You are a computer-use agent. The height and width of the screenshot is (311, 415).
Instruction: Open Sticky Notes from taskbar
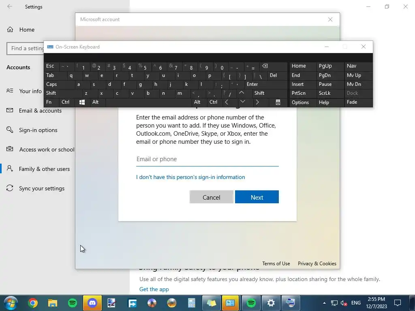click(212, 303)
